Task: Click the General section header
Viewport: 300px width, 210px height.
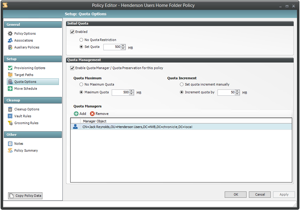Action: (33, 25)
